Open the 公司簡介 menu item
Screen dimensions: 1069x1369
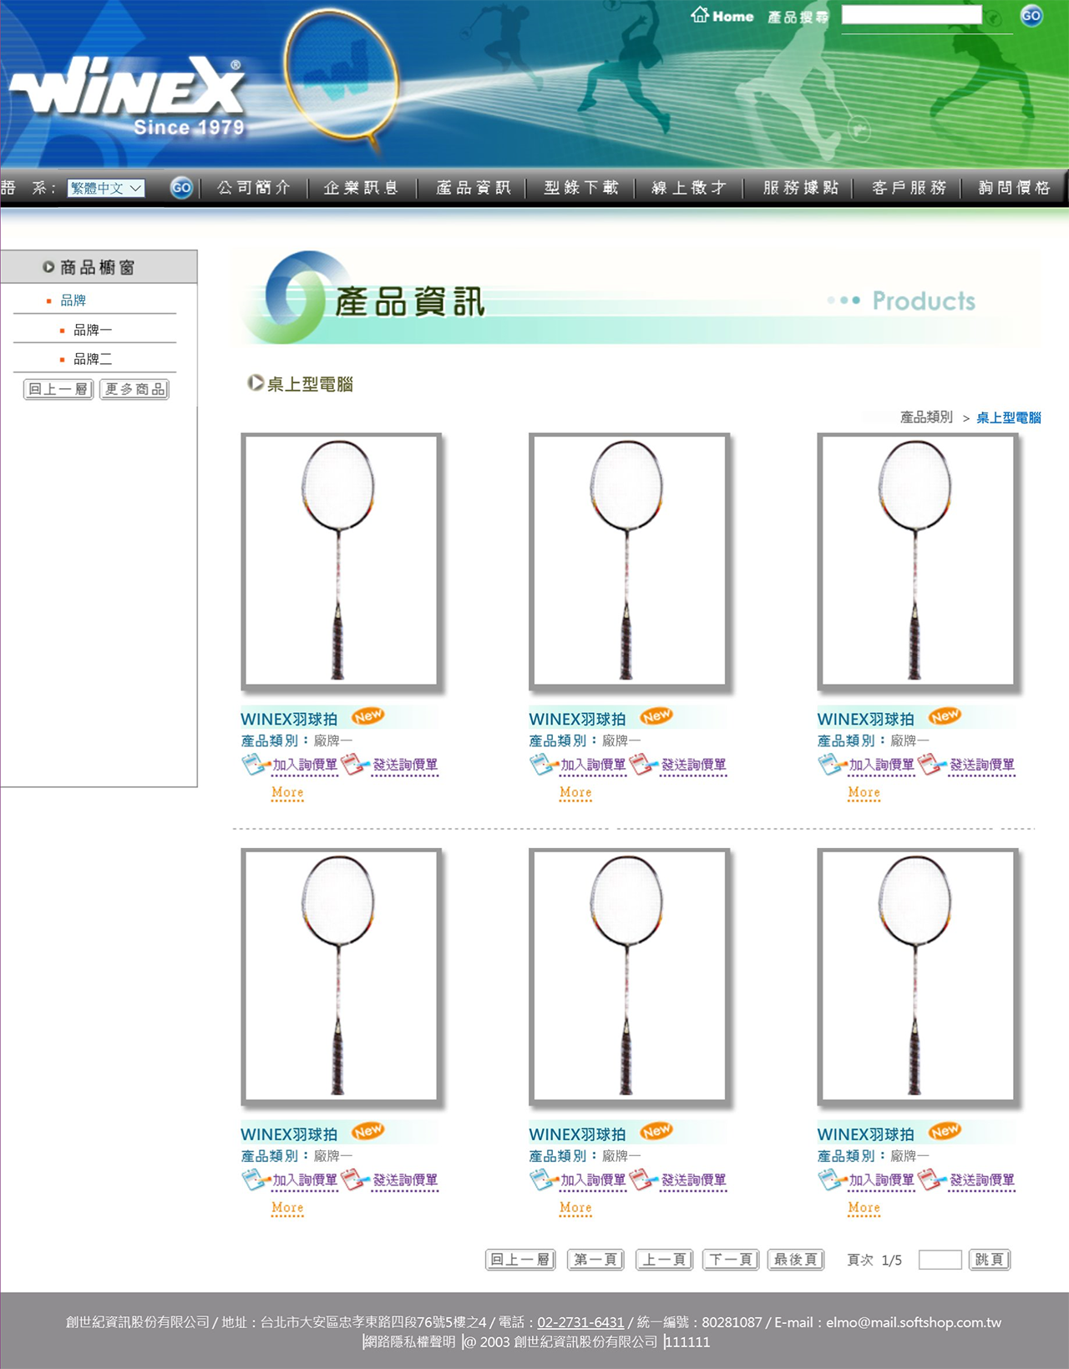[254, 188]
